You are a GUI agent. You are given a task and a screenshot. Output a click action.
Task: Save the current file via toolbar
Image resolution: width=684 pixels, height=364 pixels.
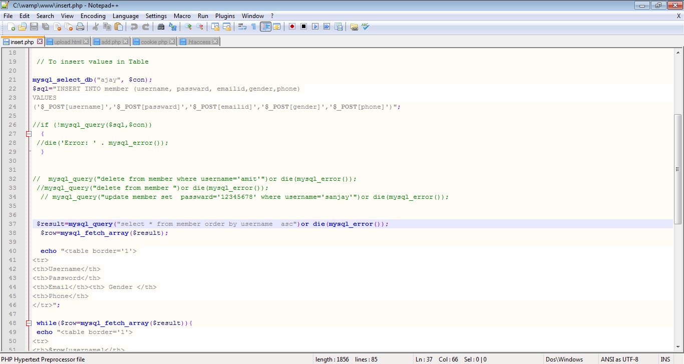[x=34, y=27]
